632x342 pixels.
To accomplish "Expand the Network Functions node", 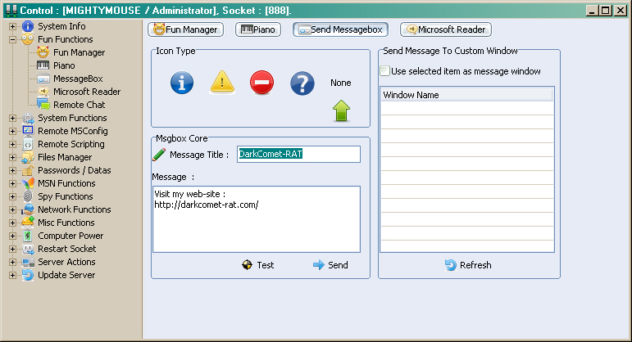I will [x=12, y=209].
